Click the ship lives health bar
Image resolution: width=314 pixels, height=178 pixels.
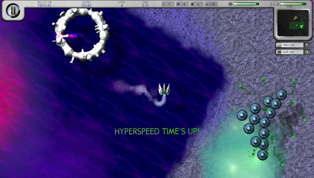pyautogui.click(x=293, y=4)
